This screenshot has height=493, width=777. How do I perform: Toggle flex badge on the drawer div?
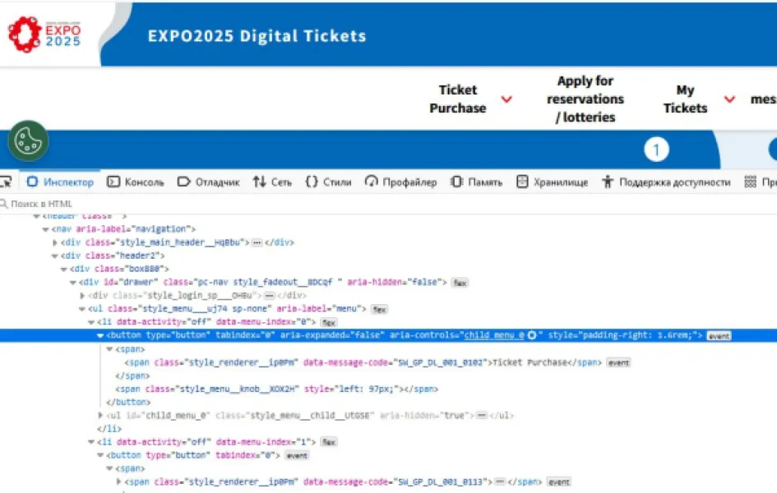pos(460,283)
